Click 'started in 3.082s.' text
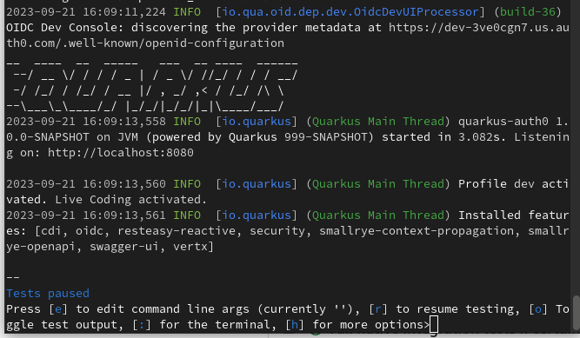 444,137
